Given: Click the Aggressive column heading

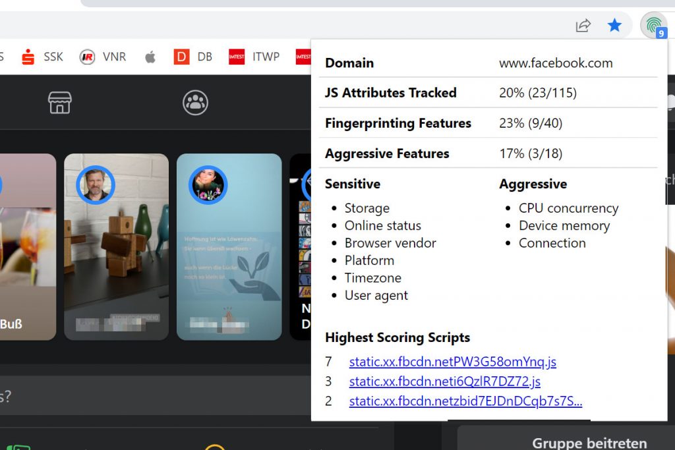Looking at the screenshot, I should pos(533,184).
